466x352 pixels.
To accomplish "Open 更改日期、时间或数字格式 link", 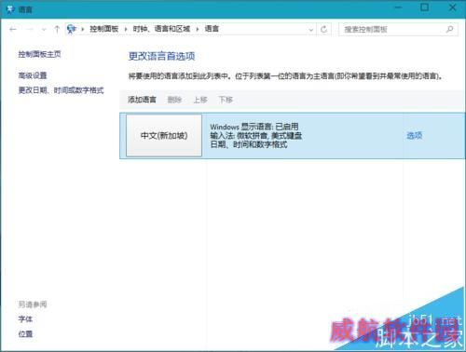I will coord(61,90).
